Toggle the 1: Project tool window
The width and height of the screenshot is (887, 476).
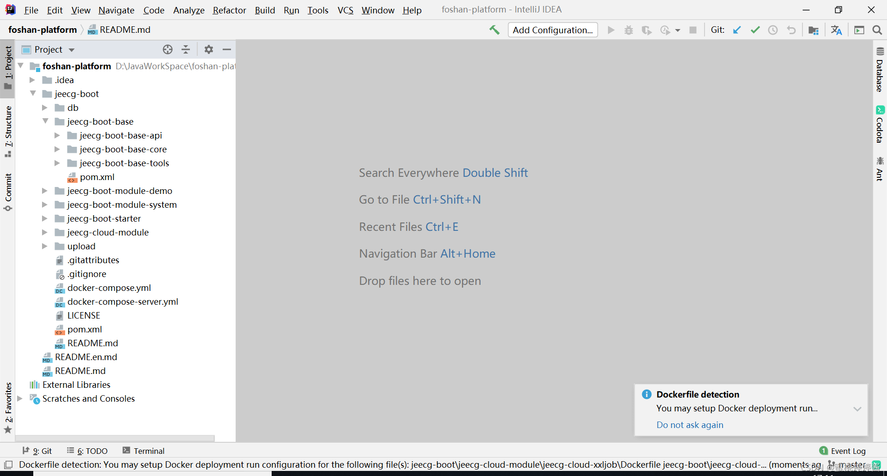coord(8,68)
